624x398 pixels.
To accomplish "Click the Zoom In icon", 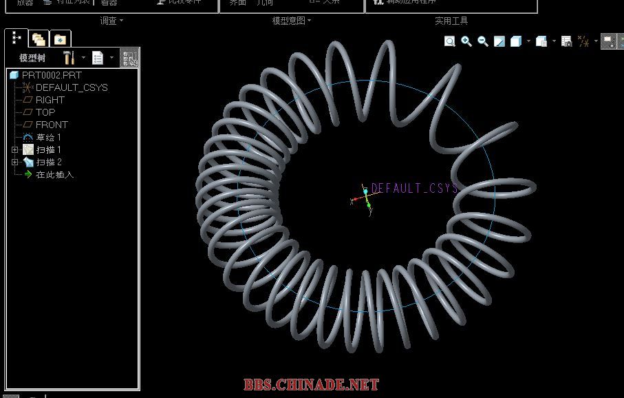I will [x=466, y=41].
